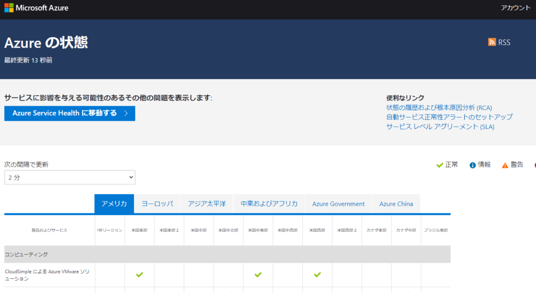The image size is (536, 293).
Task: Click the 米国中南部 status checkmark for CloudSimple
Action: pyautogui.click(x=258, y=275)
